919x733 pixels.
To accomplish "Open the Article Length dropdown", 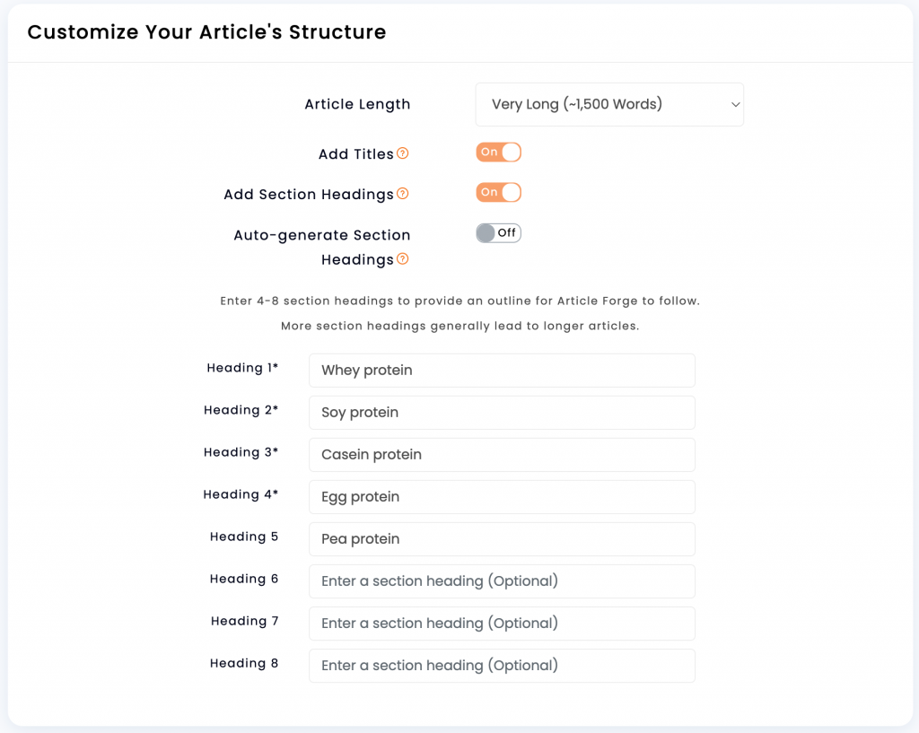I will (x=609, y=104).
